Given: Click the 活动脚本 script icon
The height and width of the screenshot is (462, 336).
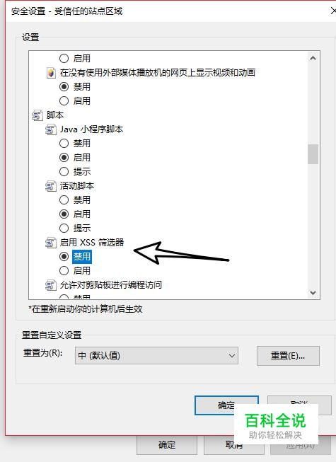Looking at the screenshot, I should (50, 186).
